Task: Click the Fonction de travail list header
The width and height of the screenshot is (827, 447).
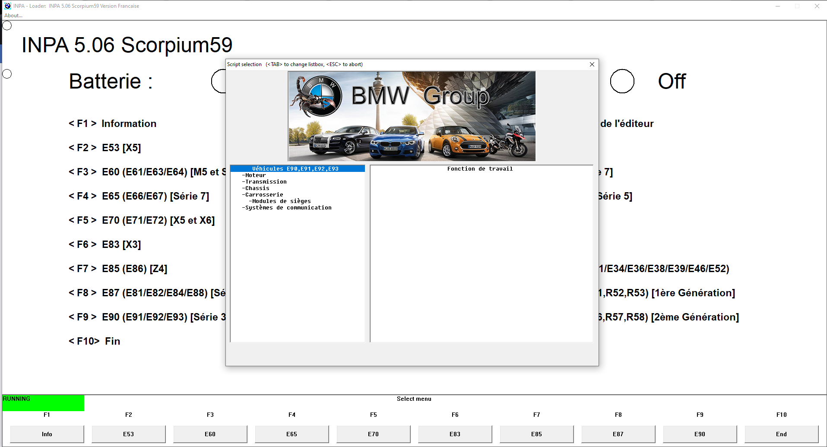Action: (480, 169)
